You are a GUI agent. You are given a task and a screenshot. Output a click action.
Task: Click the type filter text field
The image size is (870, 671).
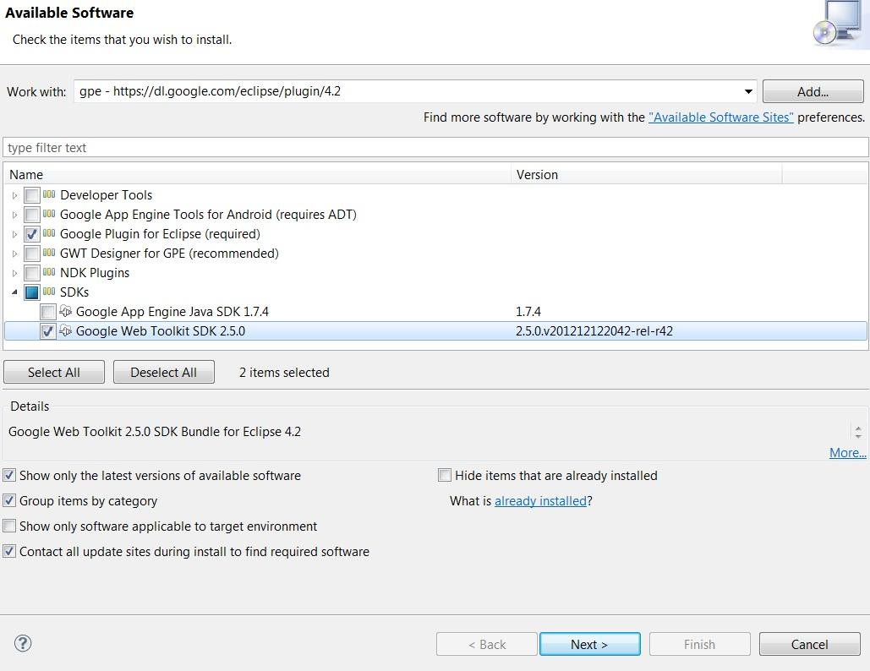[x=435, y=148]
